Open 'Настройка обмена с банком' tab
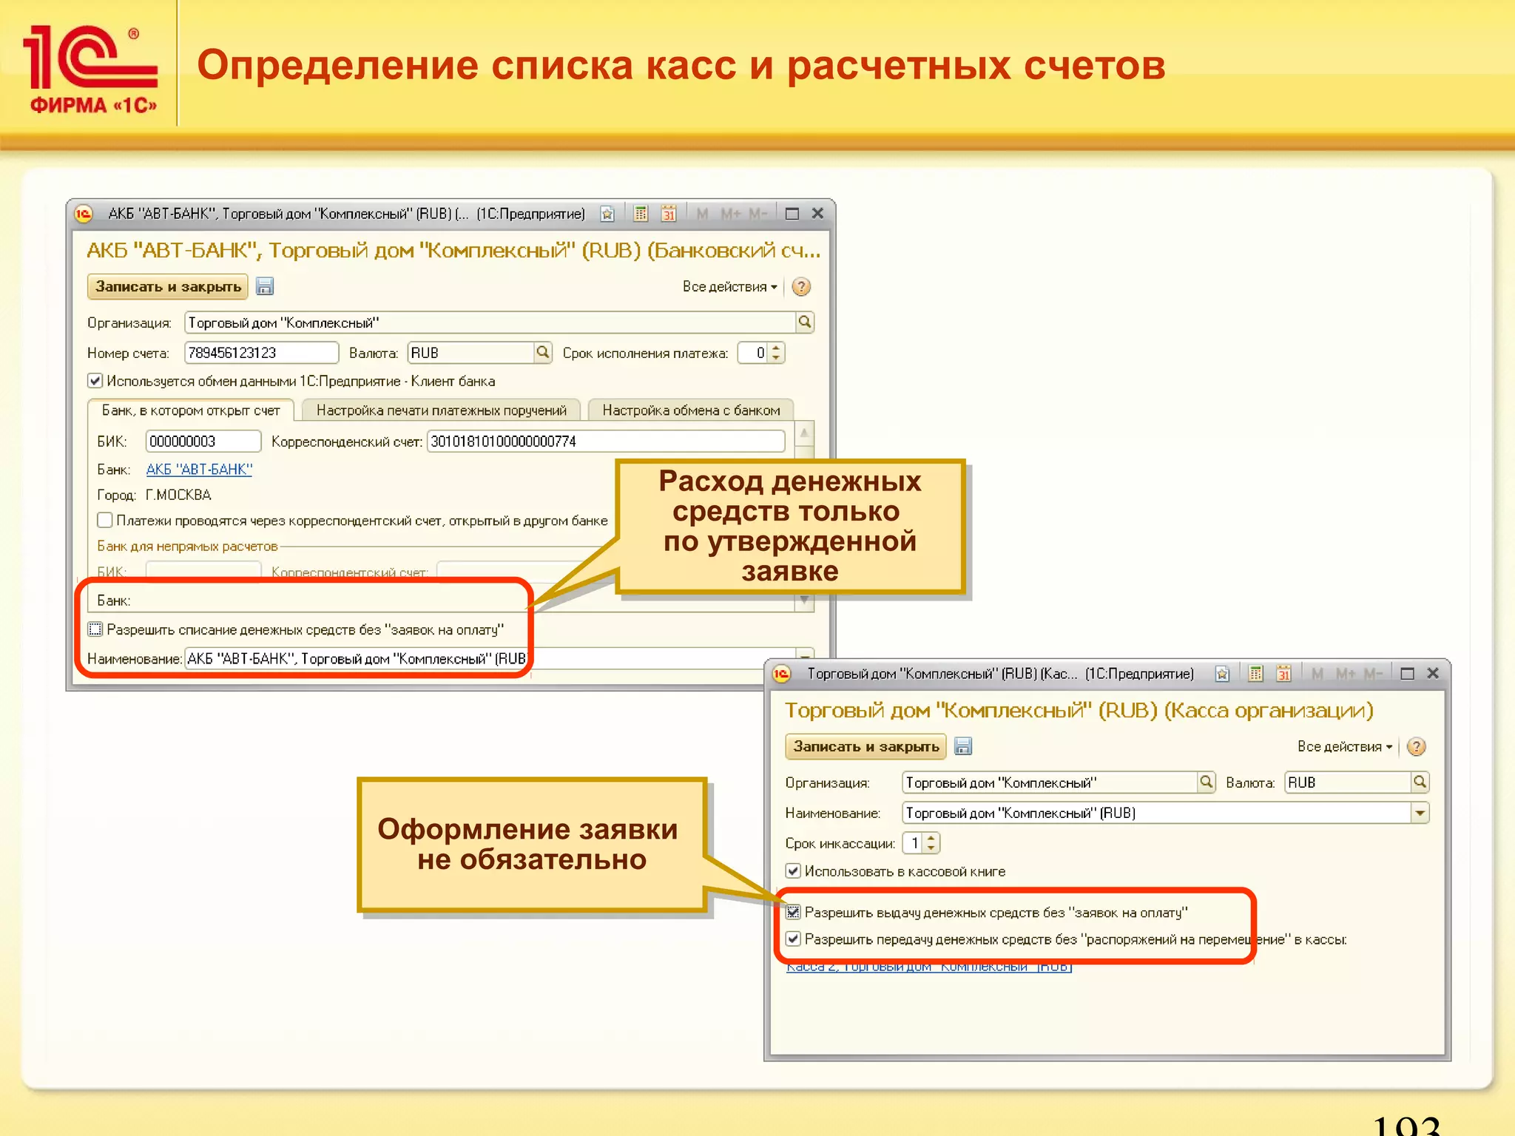Image resolution: width=1515 pixels, height=1136 pixels. 691,410
